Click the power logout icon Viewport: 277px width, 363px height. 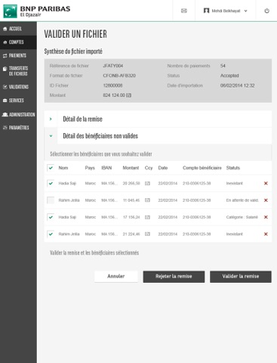click(x=266, y=11)
